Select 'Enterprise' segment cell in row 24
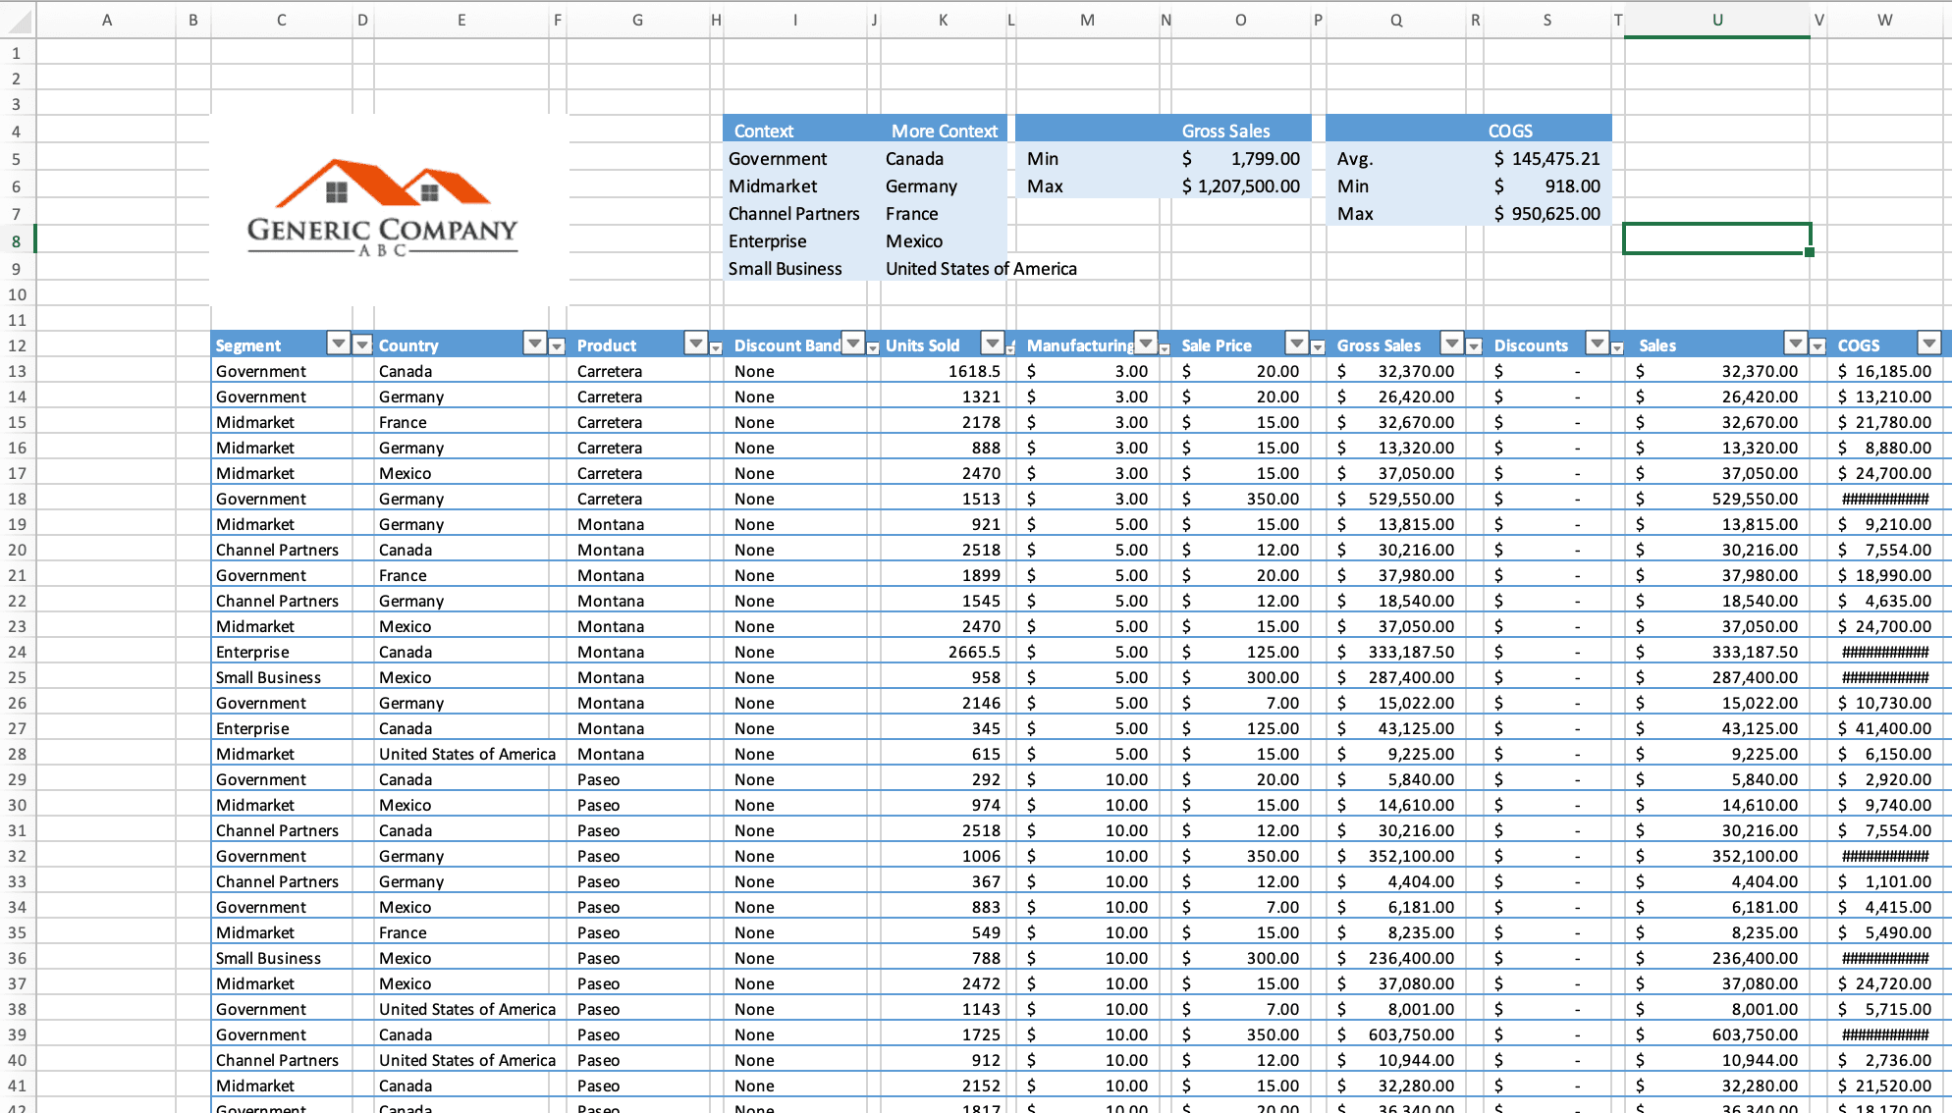This screenshot has width=1952, height=1113. pos(282,652)
